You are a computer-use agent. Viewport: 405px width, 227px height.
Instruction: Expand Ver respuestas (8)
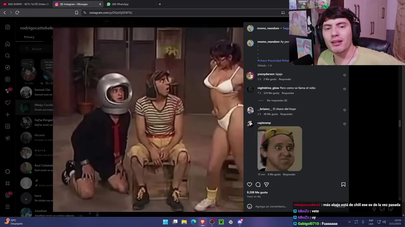click(277, 101)
